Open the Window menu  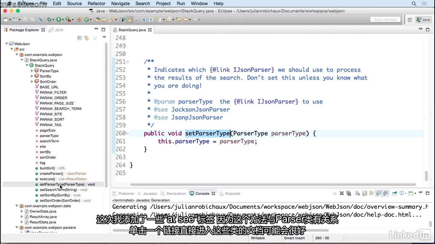(x=199, y=3)
